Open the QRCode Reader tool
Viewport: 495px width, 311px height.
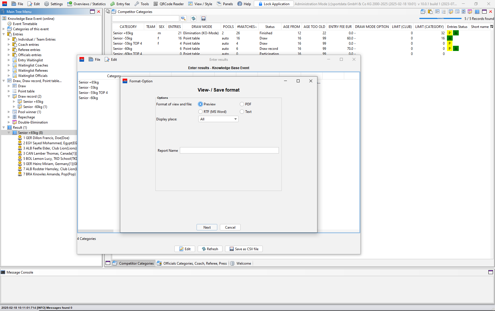tap(168, 4)
